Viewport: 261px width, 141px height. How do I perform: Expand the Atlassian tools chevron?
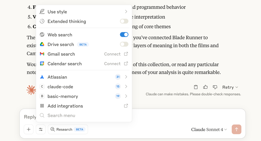[x=126, y=77]
